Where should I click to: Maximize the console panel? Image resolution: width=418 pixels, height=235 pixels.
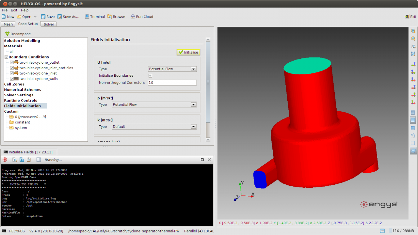pos(202,160)
